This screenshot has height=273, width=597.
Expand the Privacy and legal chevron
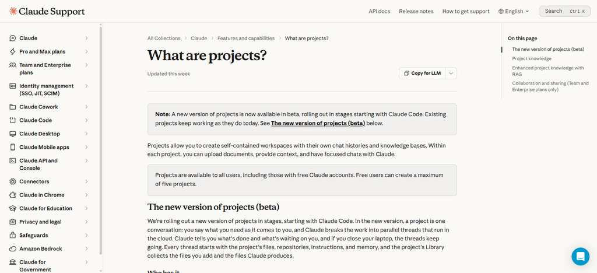tap(86, 222)
